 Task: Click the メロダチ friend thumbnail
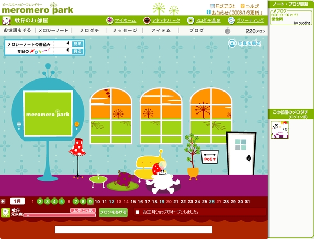[x=280, y=130]
